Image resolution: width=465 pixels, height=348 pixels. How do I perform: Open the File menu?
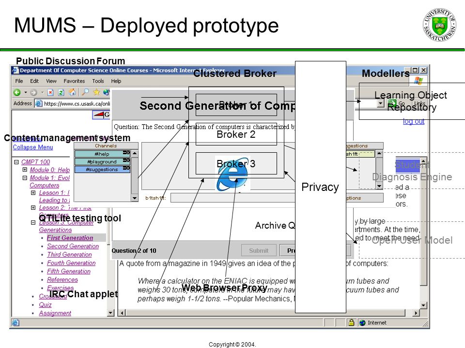(x=19, y=81)
